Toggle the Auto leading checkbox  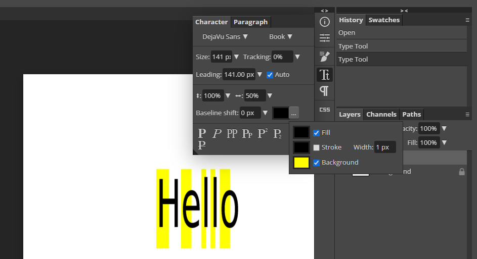[270, 75]
